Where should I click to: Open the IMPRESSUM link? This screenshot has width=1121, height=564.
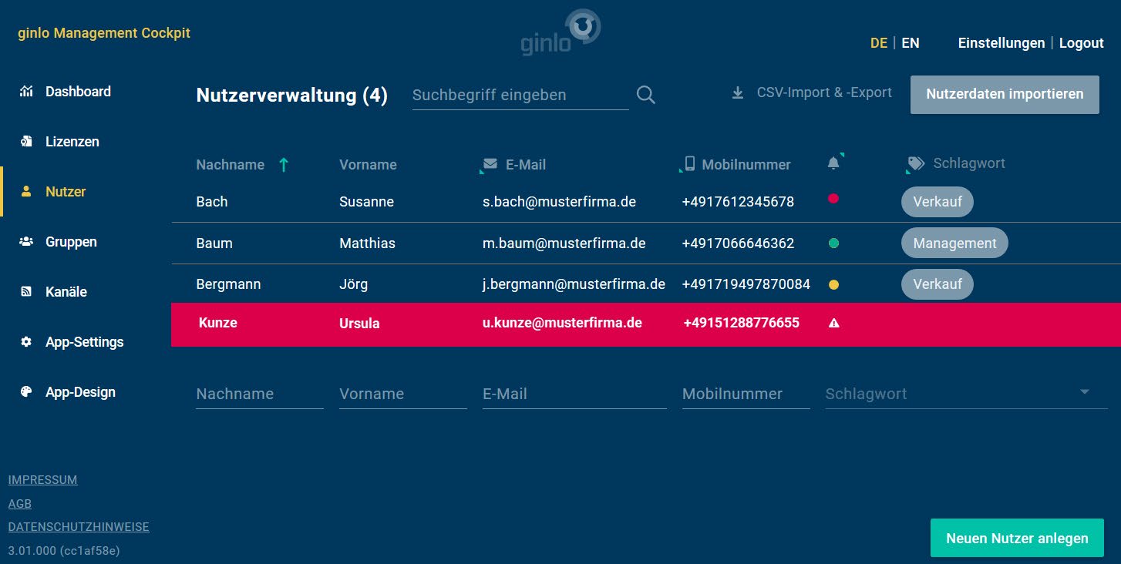pyautogui.click(x=42, y=480)
